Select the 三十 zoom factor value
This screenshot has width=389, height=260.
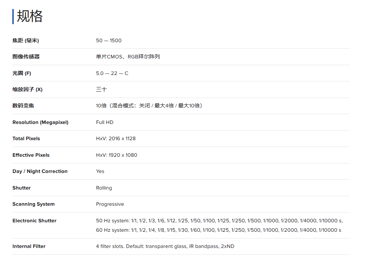point(101,89)
